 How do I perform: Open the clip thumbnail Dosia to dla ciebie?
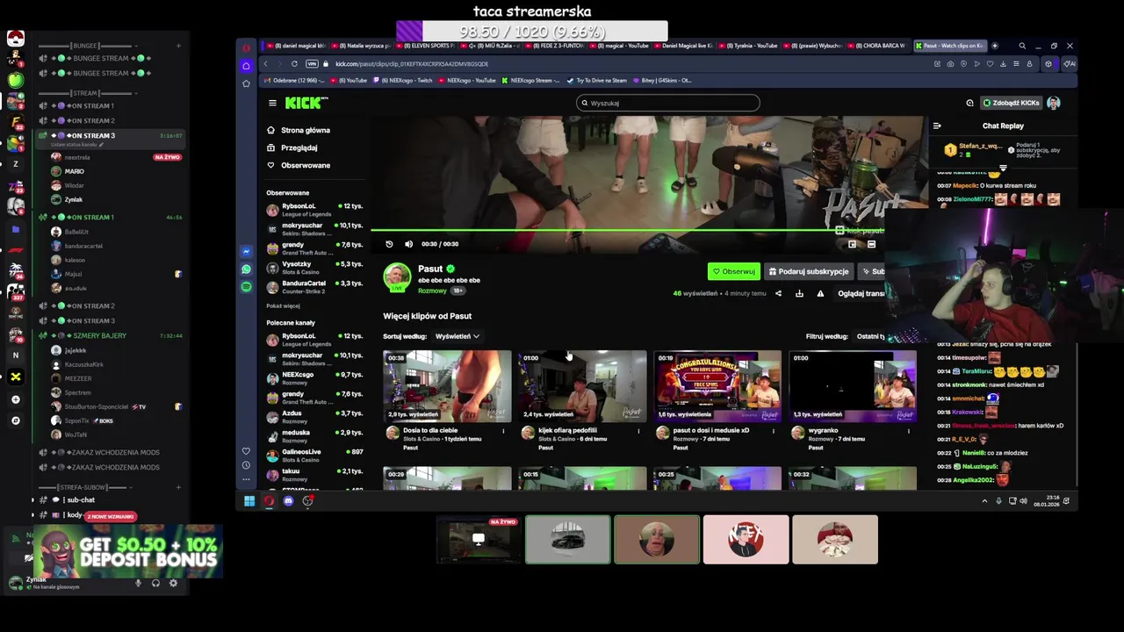447,386
